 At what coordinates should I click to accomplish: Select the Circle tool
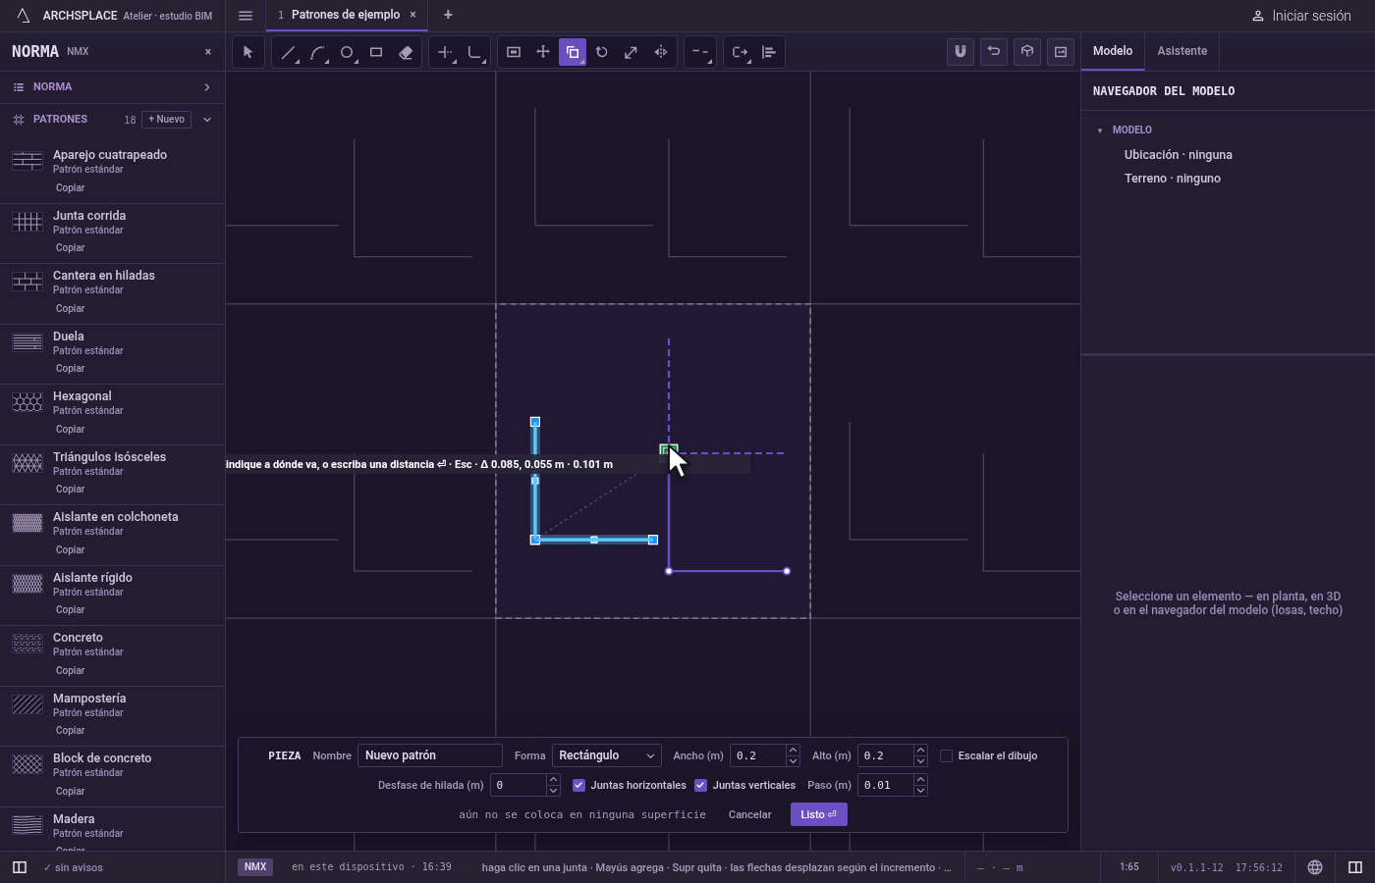click(347, 52)
